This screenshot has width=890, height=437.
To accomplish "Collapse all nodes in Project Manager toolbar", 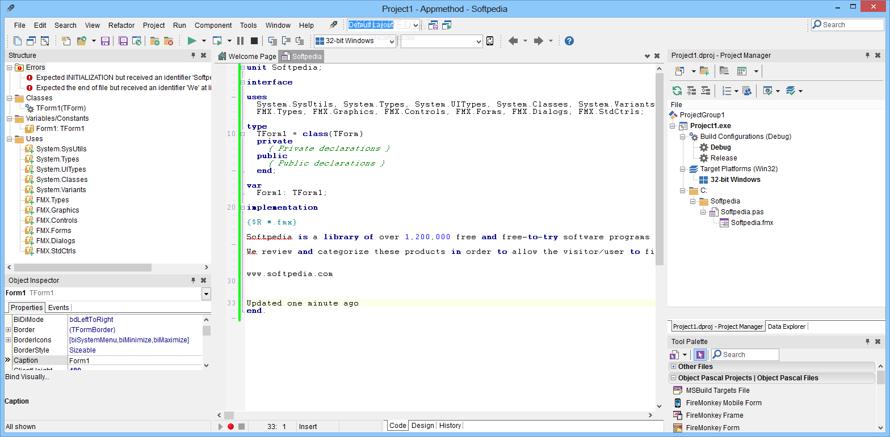I will point(706,91).
